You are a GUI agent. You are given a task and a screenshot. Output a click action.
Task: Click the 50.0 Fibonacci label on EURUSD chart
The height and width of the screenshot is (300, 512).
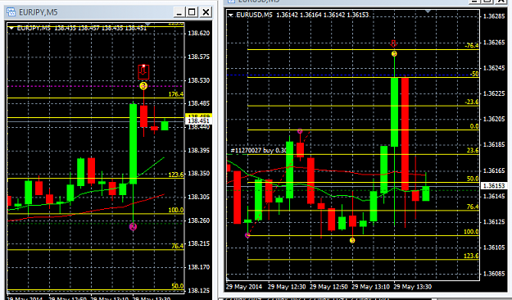point(473,179)
